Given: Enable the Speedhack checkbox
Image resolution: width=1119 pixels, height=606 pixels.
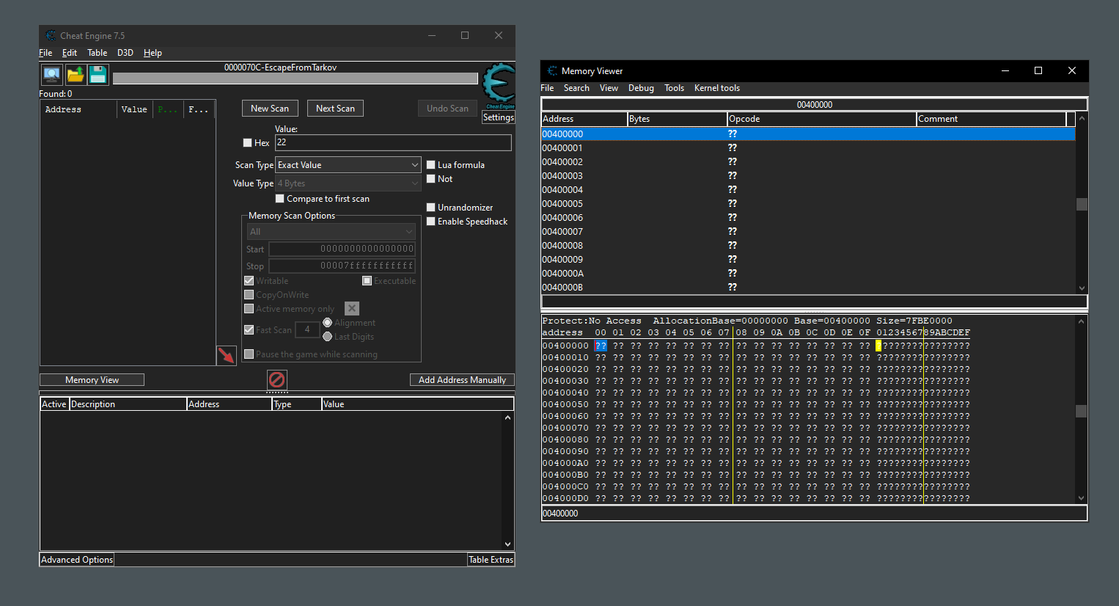Looking at the screenshot, I should point(431,222).
